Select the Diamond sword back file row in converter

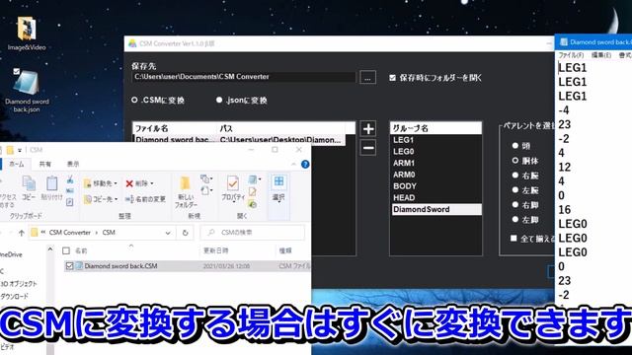[x=239, y=140]
